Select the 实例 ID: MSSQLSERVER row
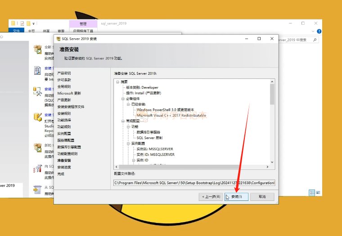342x236 pixels. coord(156,154)
